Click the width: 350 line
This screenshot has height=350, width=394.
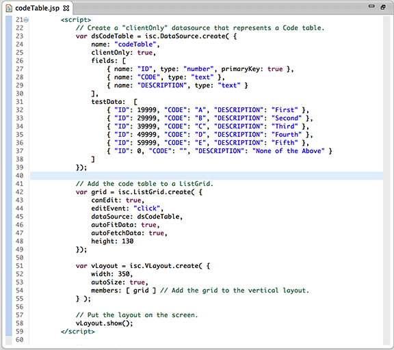(x=112, y=274)
